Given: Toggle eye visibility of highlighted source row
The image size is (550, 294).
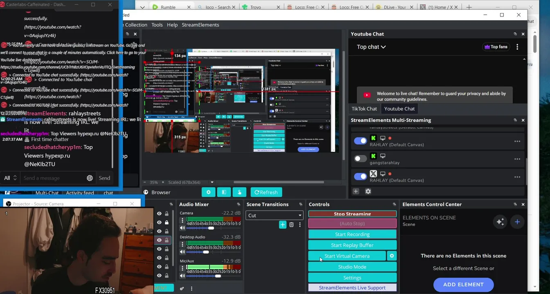Looking at the screenshot, I should (x=159, y=240).
